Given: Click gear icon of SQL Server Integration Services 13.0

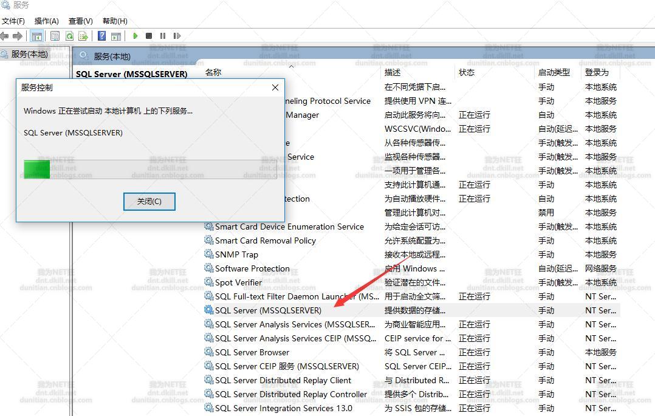Looking at the screenshot, I should click(x=208, y=407).
